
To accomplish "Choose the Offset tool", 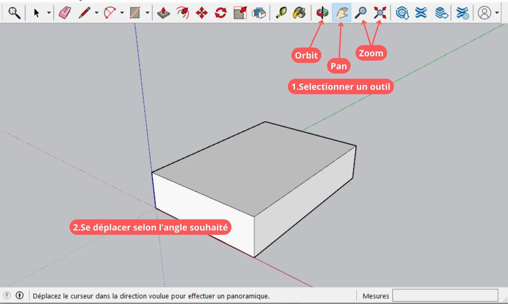I will (183, 13).
